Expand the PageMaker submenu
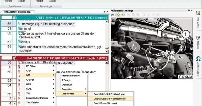 click(73, 89)
